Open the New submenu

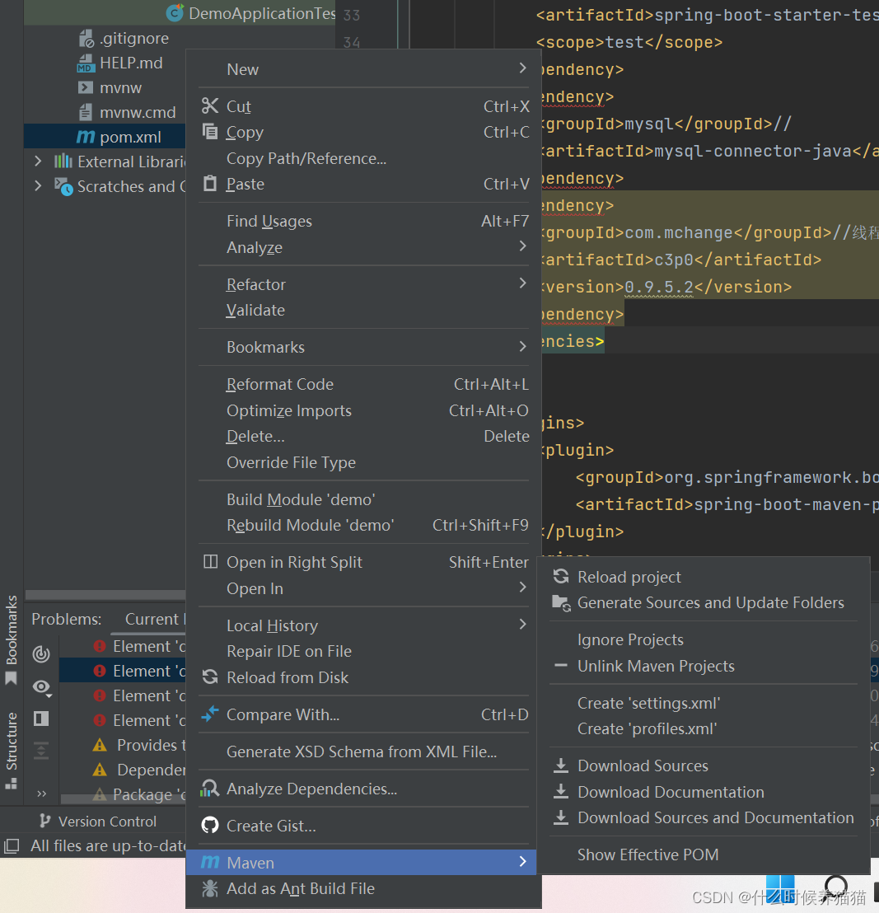(x=363, y=68)
